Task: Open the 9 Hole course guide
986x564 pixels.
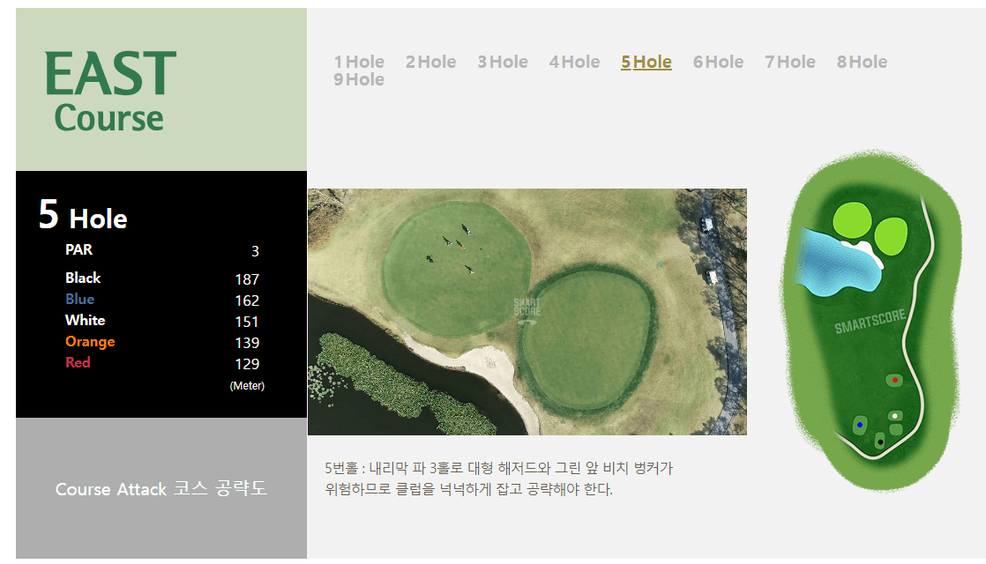Action: click(359, 79)
